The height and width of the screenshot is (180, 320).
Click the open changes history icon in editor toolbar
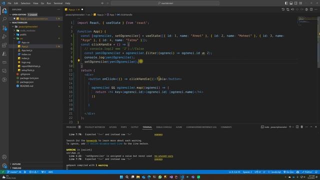pyautogui.click(x=283, y=9)
